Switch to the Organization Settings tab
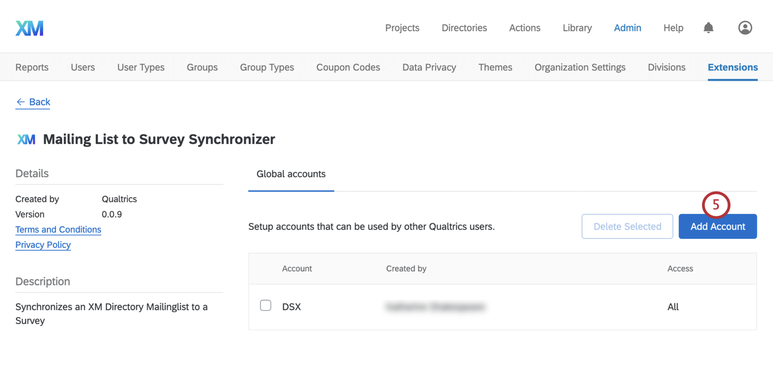The width and height of the screenshot is (773, 386). tap(580, 67)
